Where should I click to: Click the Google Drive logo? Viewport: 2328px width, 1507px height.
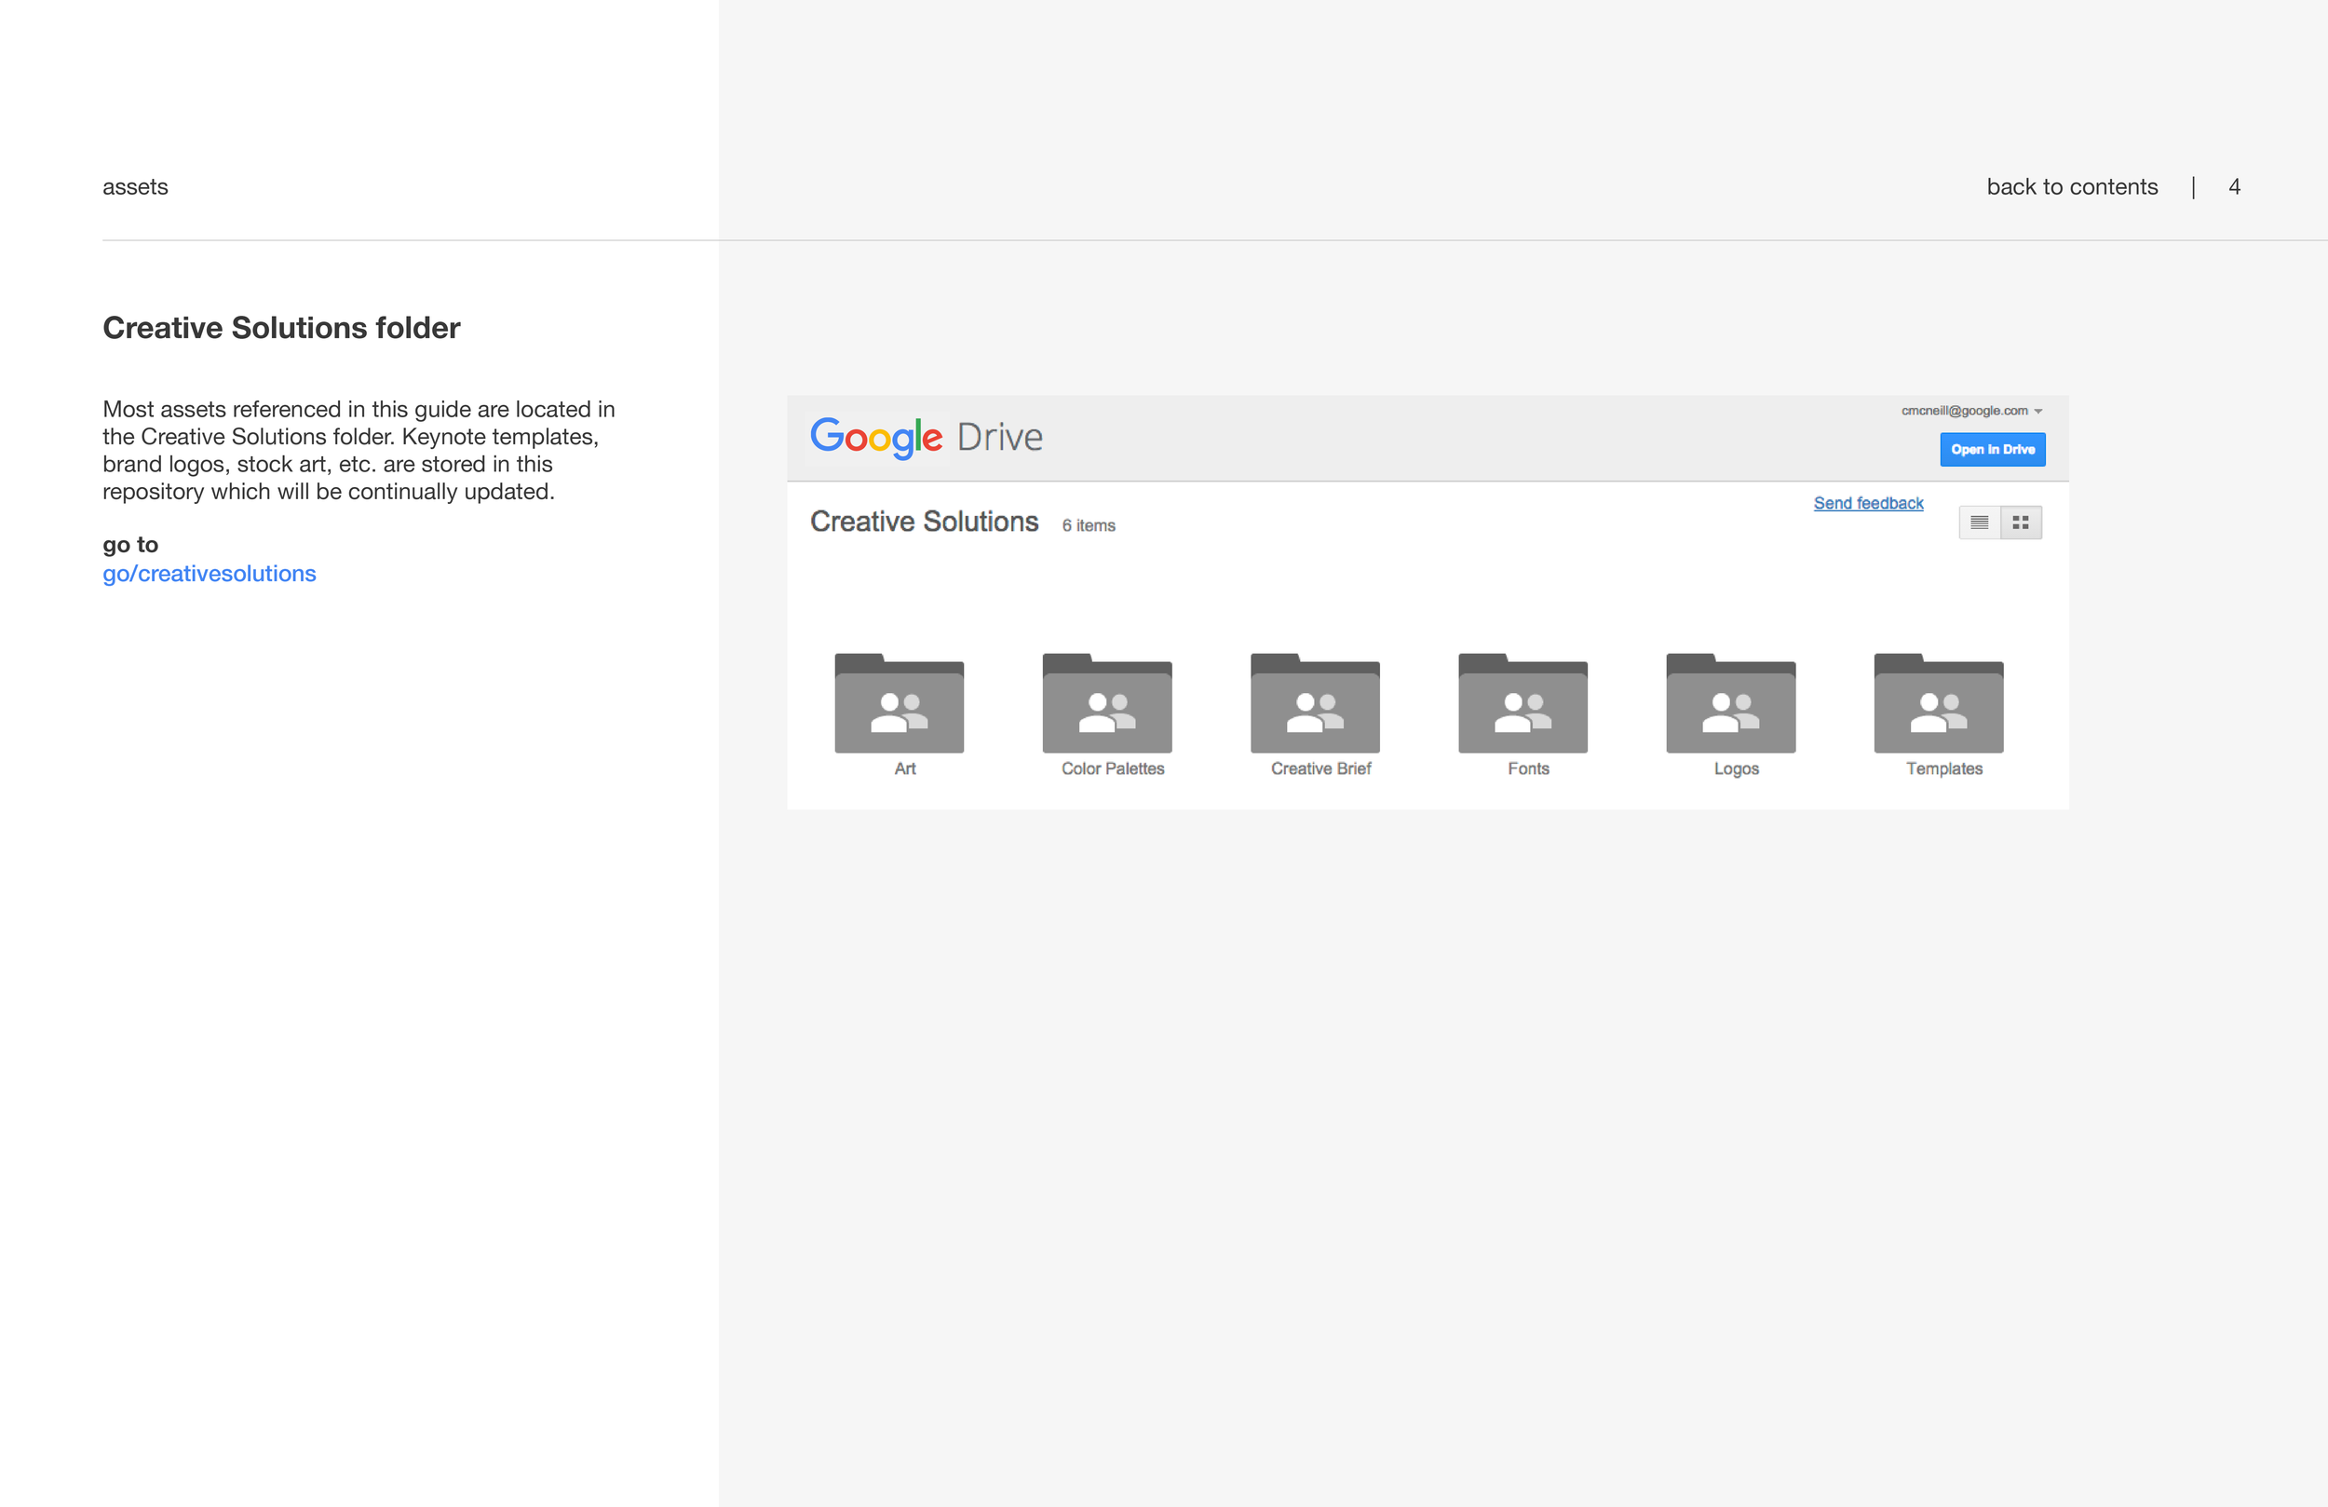[926, 437]
